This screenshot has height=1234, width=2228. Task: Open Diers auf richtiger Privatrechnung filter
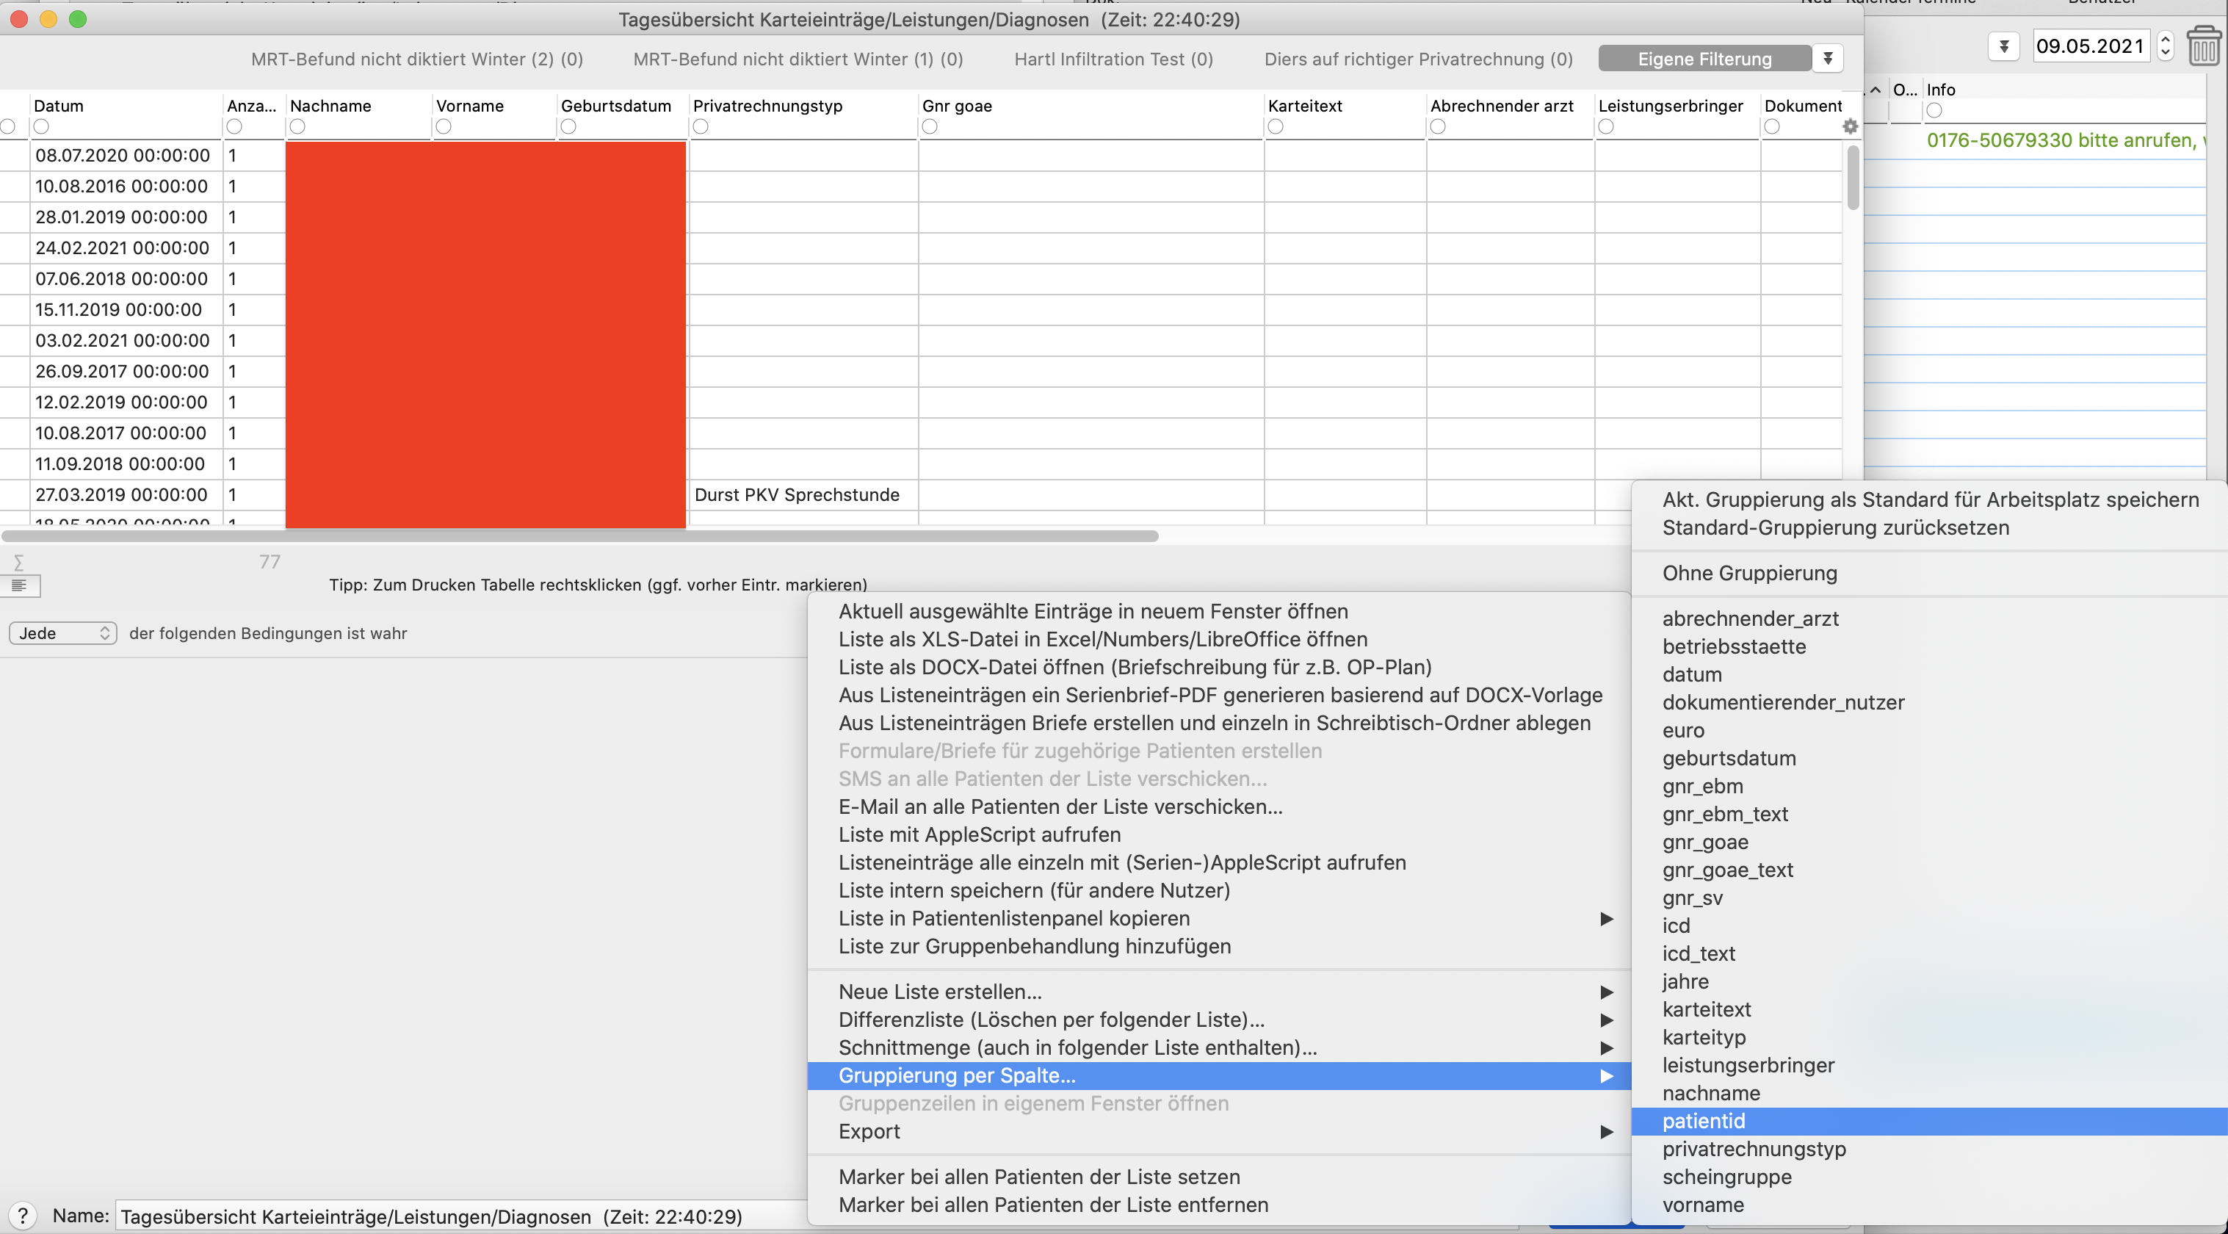click(1419, 59)
